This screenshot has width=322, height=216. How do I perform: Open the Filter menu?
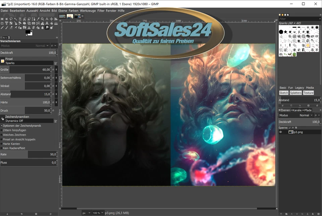tap(101, 11)
